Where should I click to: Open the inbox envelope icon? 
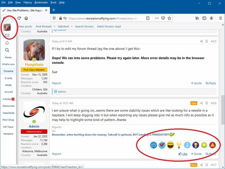pyautogui.click(x=7, y=36)
